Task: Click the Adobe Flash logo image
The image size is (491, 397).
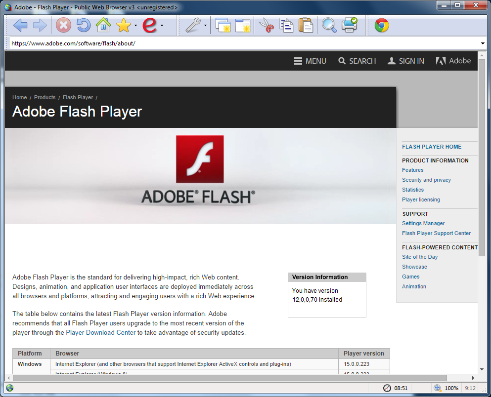Action: point(200,159)
